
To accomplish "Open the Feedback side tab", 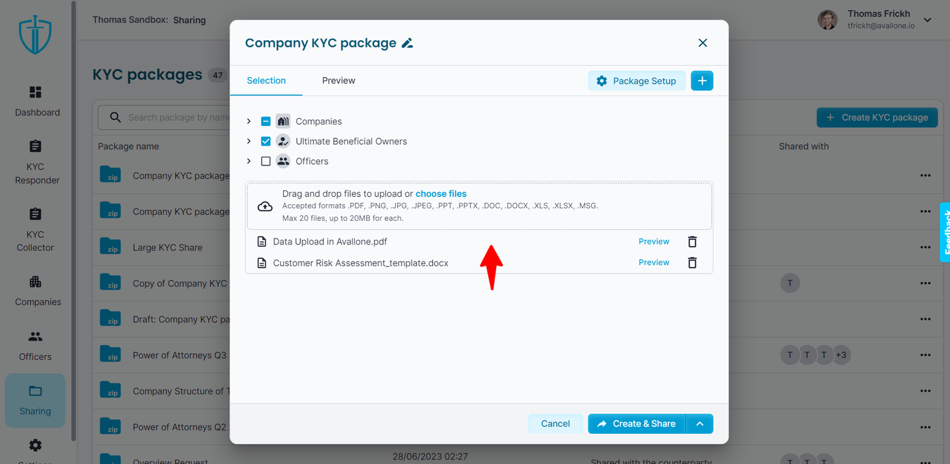I will click(x=945, y=232).
